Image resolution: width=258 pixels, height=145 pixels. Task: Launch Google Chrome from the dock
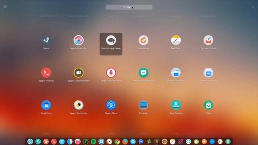117,141
